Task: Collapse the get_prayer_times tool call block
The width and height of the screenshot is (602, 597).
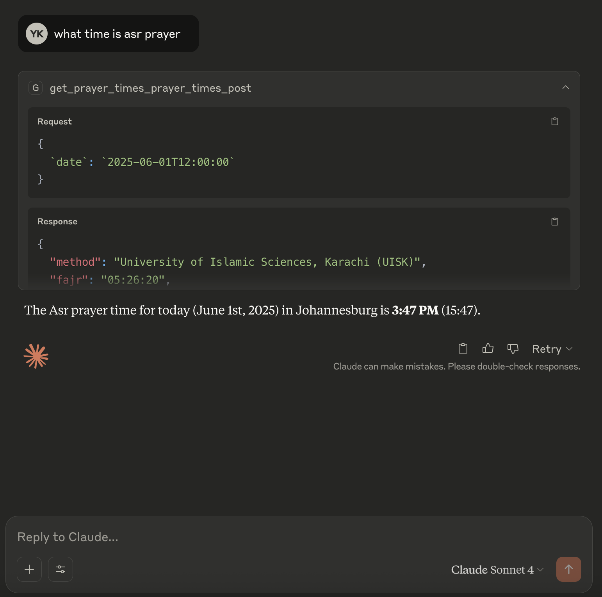Action: point(566,88)
